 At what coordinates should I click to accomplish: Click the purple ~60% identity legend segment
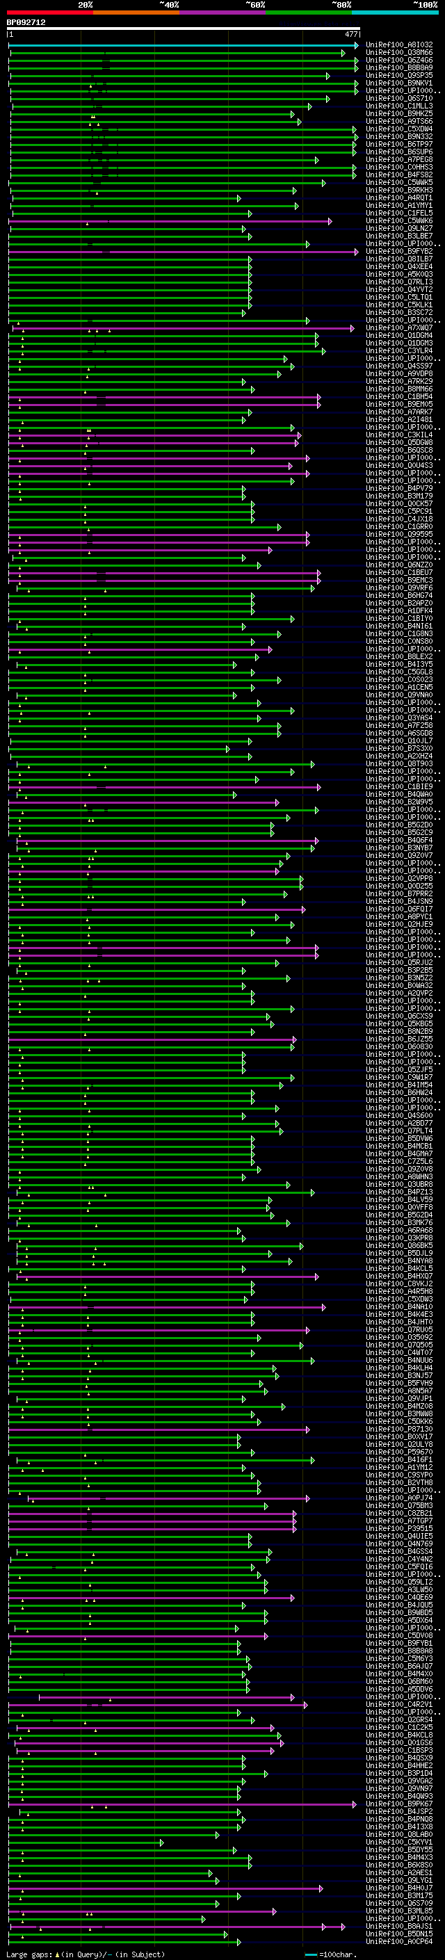pos(223,13)
